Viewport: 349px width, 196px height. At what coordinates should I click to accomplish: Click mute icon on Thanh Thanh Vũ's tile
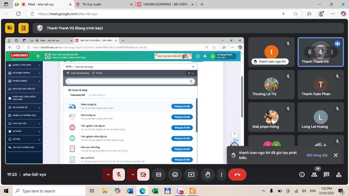(x=321, y=52)
